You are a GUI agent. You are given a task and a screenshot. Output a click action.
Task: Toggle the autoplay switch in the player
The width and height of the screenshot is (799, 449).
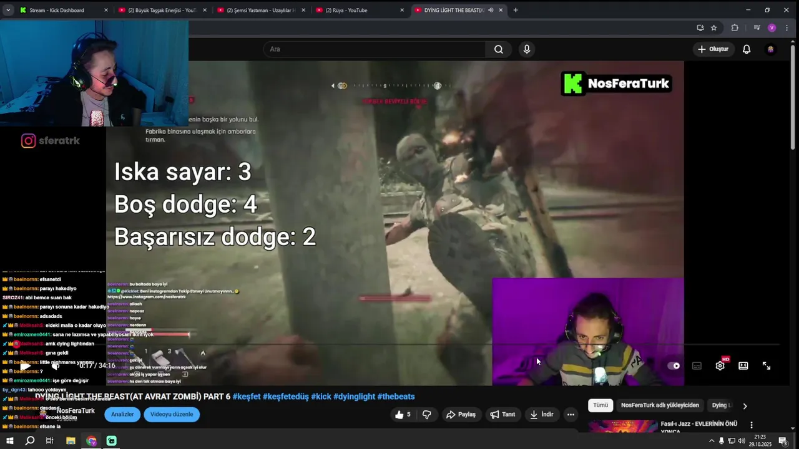[674, 366]
